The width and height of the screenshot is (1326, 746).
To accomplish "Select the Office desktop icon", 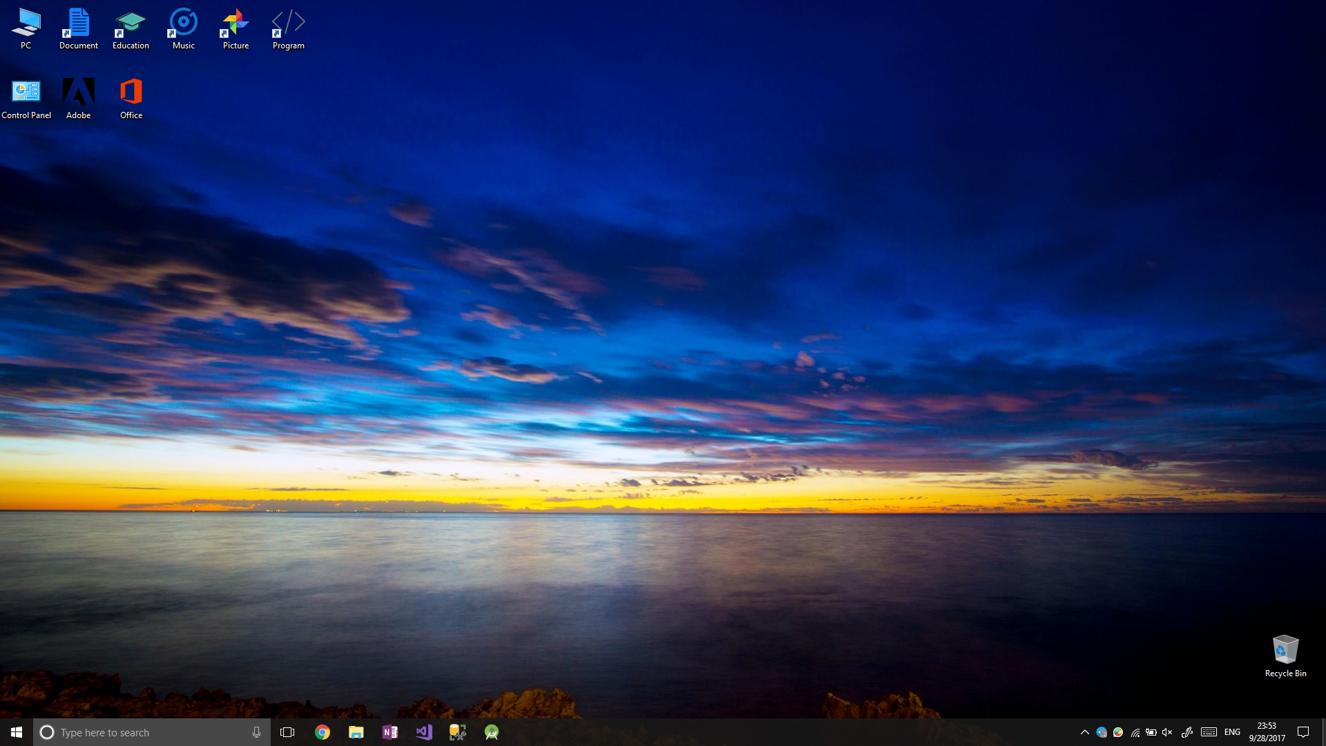I will coord(131,98).
